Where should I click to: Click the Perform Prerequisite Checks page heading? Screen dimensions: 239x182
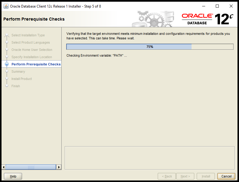tap(34, 19)
